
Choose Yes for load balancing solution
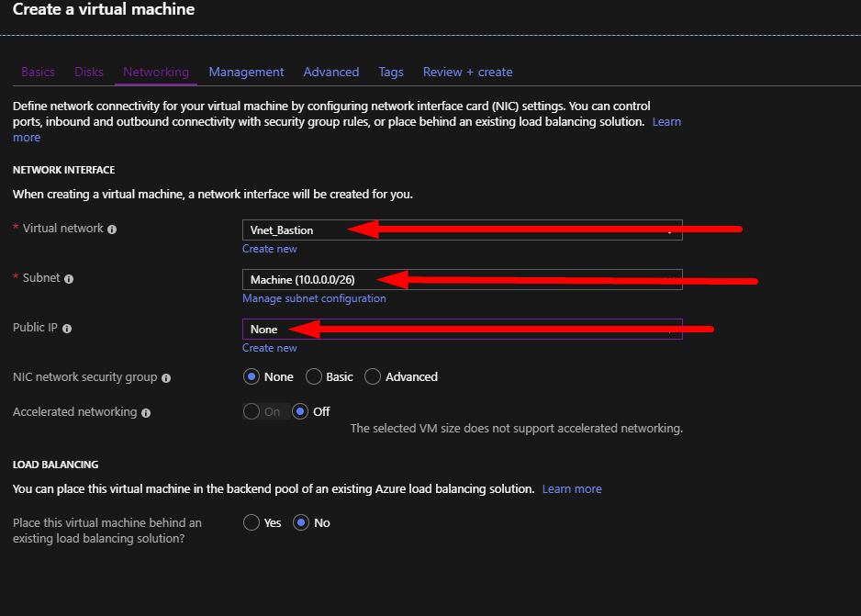point(252,522)
